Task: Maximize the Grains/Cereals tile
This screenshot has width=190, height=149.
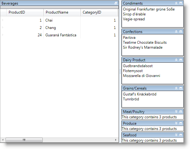Action: coord(181,88)
